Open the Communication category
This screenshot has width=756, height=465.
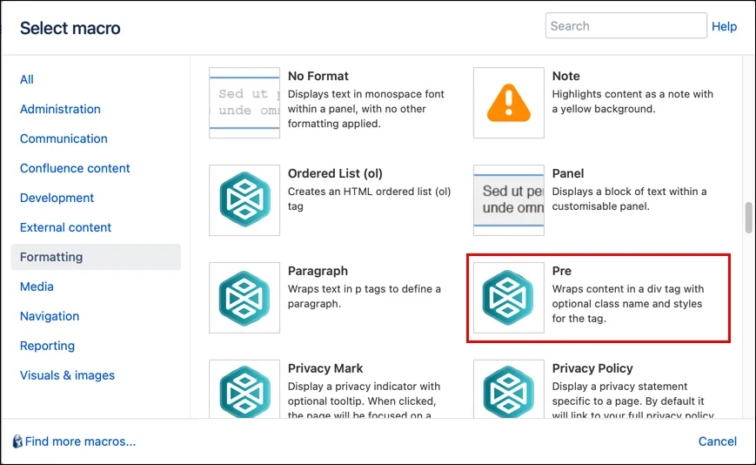click(64, 138)
